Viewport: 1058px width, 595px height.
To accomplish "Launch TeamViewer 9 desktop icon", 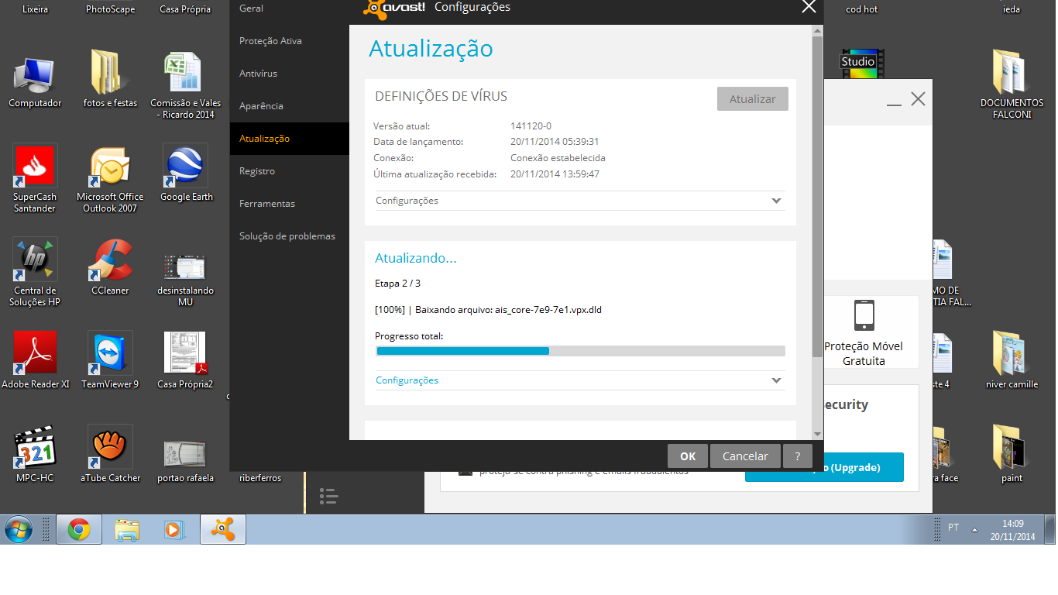I will pyautogui.click(x=110, y=356).
